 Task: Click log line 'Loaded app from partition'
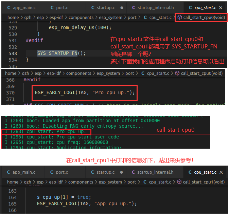(x=82, y=121)
